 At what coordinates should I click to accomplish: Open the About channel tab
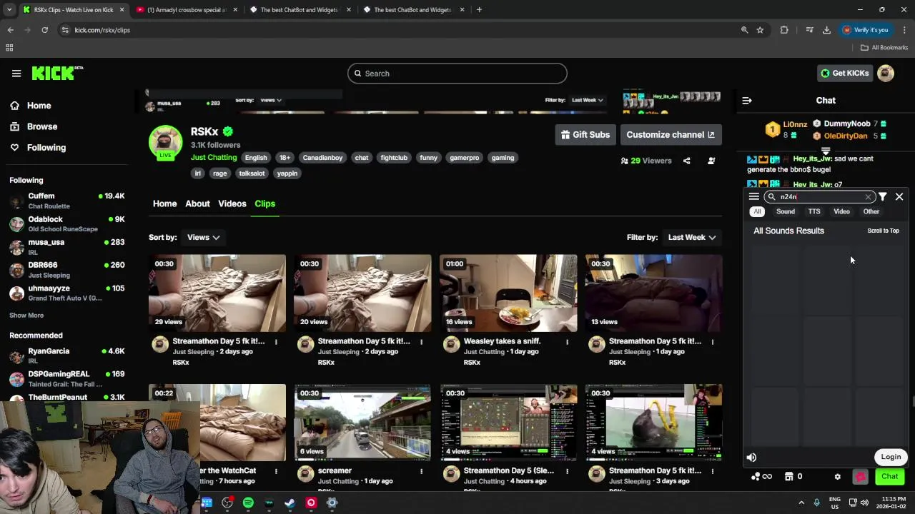197,203
